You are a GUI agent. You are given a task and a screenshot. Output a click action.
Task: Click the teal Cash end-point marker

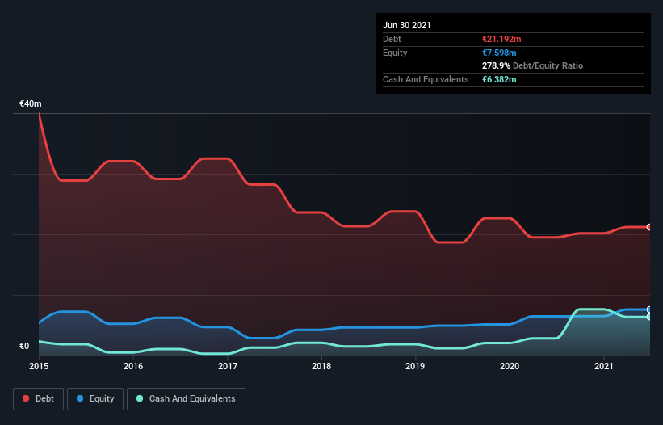click(x=649, y=317)
